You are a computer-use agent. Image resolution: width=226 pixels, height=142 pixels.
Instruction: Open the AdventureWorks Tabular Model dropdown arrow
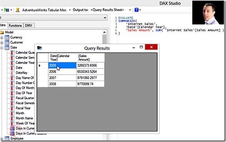tap(70, 10)
